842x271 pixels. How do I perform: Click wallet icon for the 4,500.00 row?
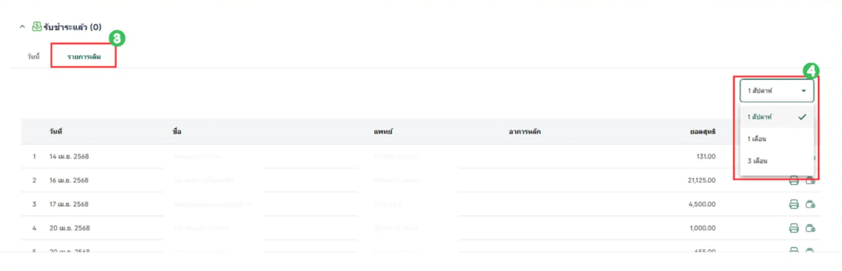[810, 204]
